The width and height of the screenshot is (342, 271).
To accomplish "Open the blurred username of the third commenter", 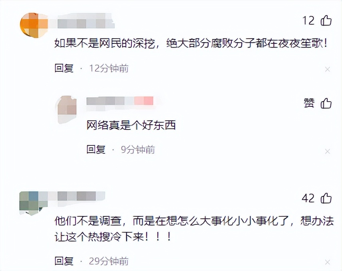I will click(77, 196).
